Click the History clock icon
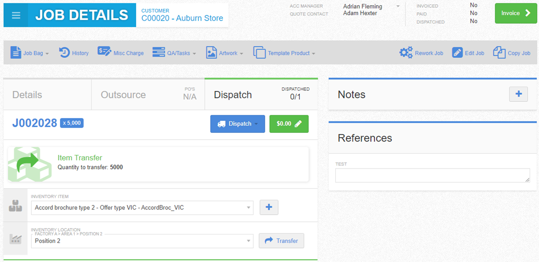Viewport: 539px width, 262px height. tap(64, 53)
